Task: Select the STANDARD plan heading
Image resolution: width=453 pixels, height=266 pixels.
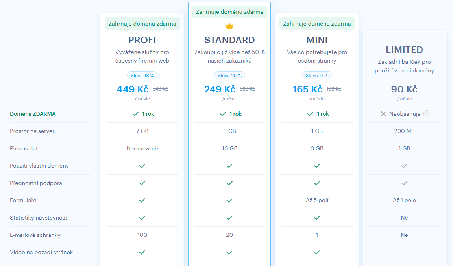Action: tap(229, 40)
